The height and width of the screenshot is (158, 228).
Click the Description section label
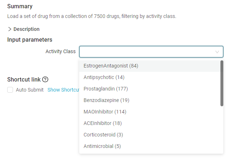[26, 29]
